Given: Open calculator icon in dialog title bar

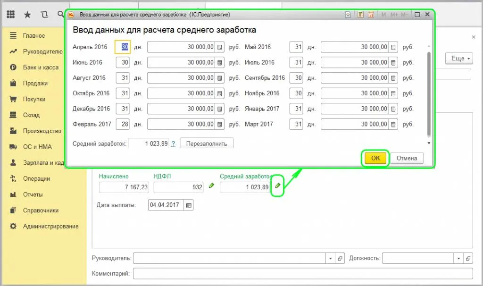Looking at the screenshot, I should point(360,15).
